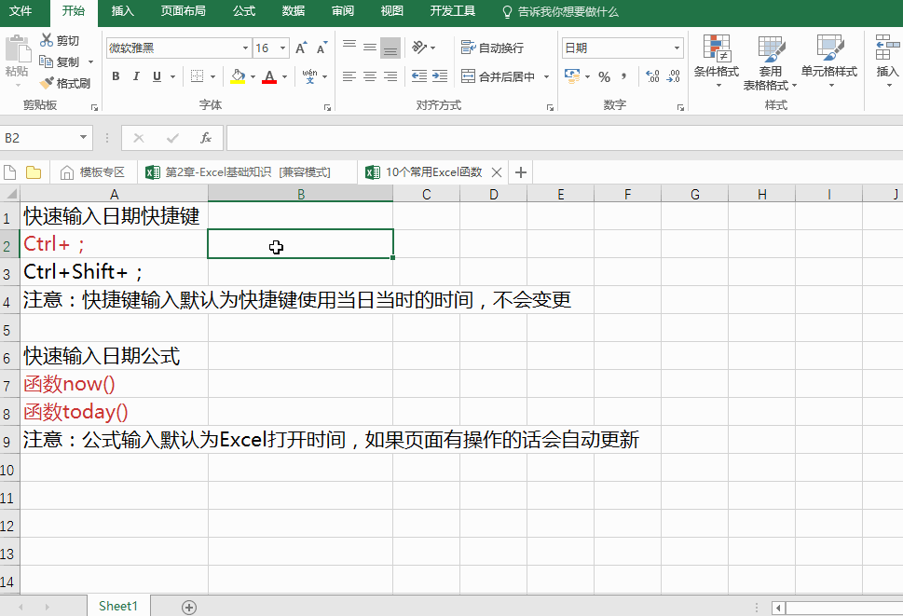Increase decimal places
This screenshot has height=616, width=903.
point(652,76)
